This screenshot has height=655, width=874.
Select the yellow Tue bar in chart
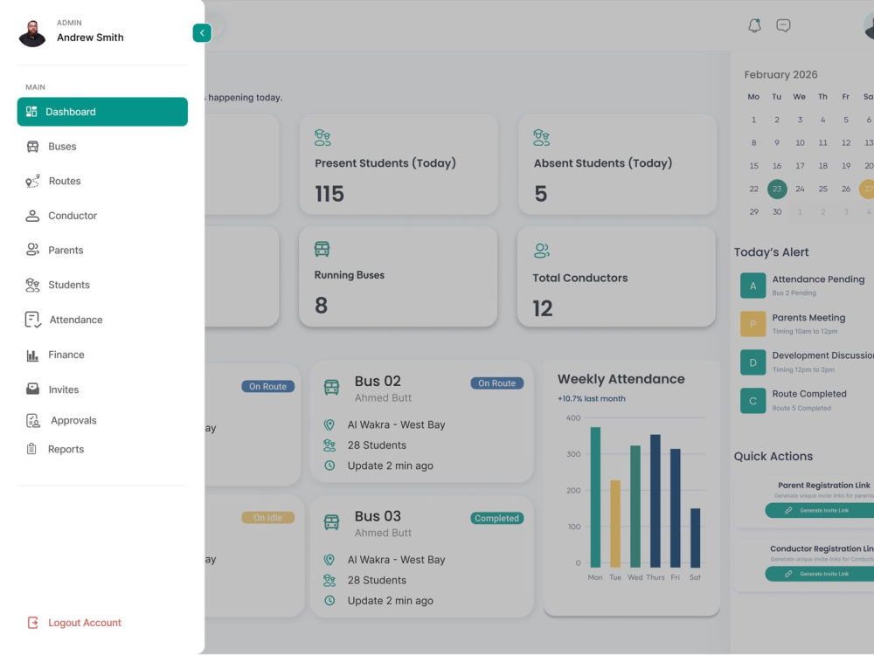[614, 523]
